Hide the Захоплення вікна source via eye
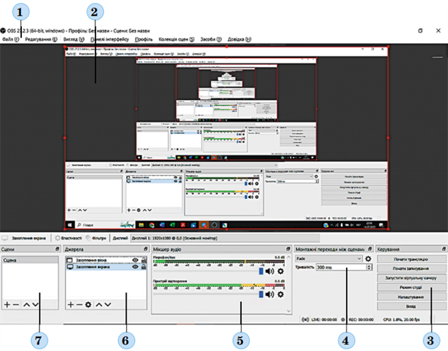 click(x=136, y=260)
